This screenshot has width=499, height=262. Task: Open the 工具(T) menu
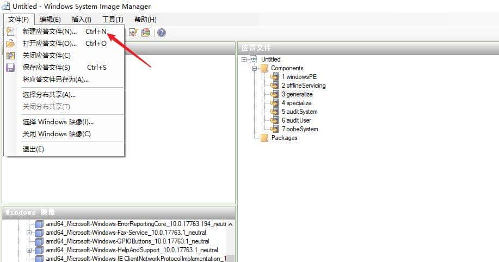(x=113, y=20)
